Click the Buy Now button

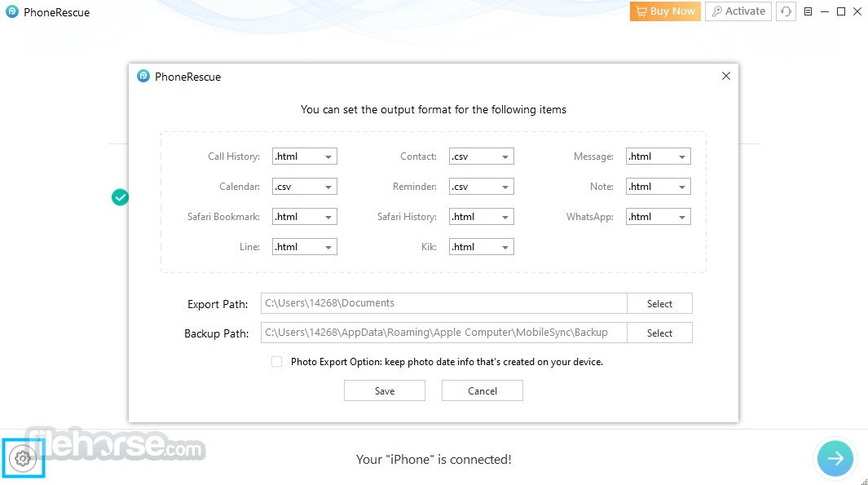tap(665, 11)
